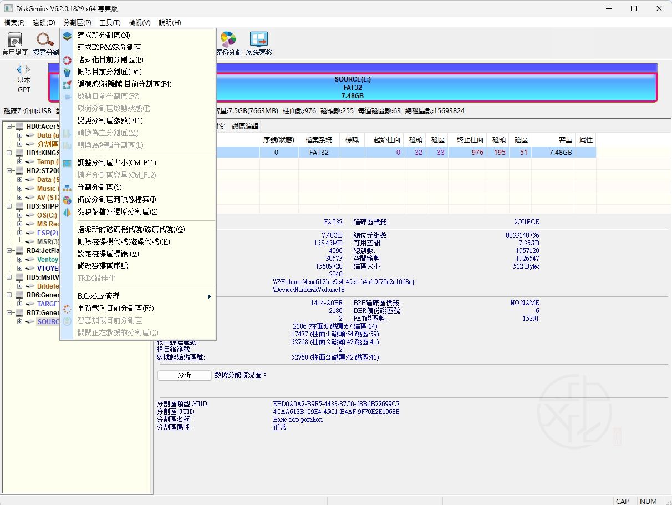Expand the ESP(2) partition node

click(x=20, y=233)
